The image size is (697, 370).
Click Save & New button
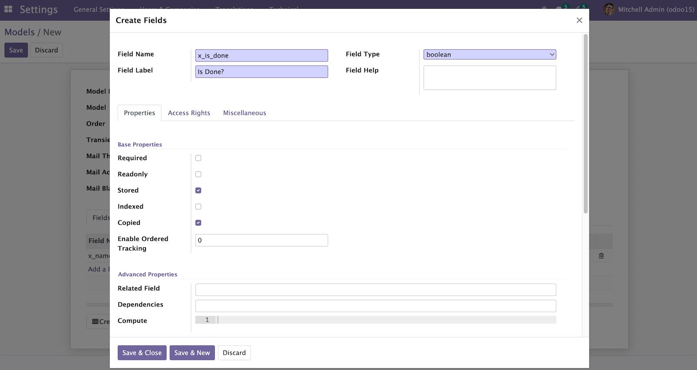pyautogui.click(x=192, y=353)
